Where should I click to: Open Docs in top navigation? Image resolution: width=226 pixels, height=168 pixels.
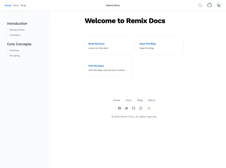[x=16, y=5]
